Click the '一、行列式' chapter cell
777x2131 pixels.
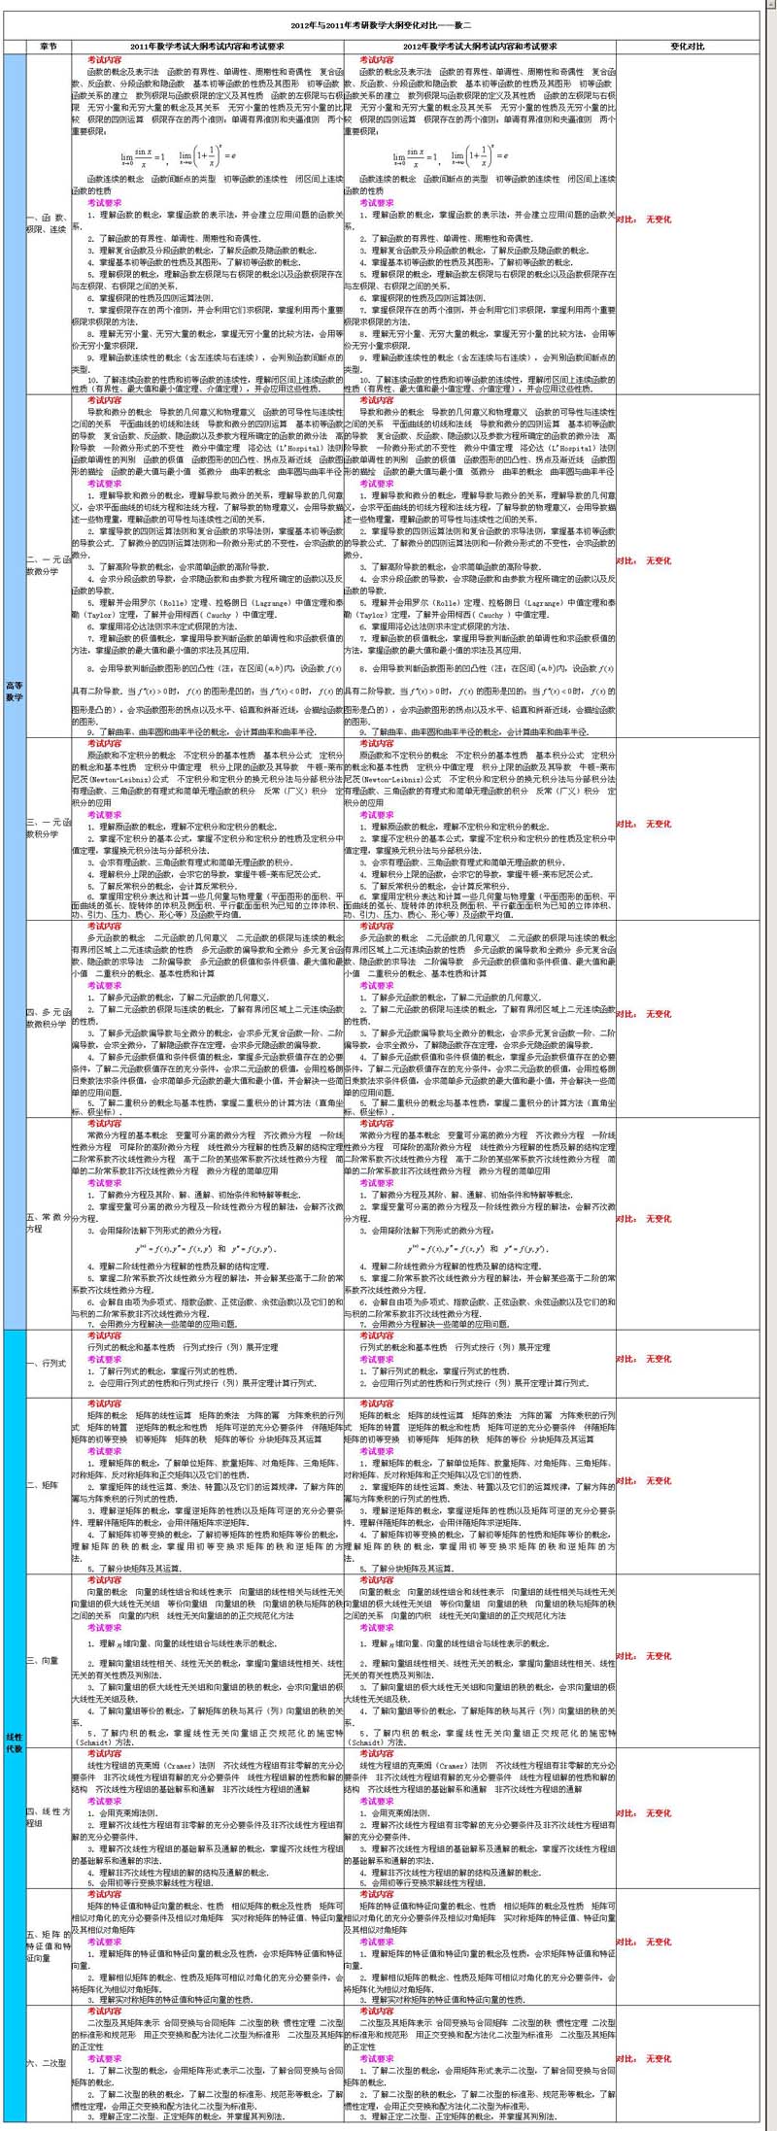coord(48,1363)
